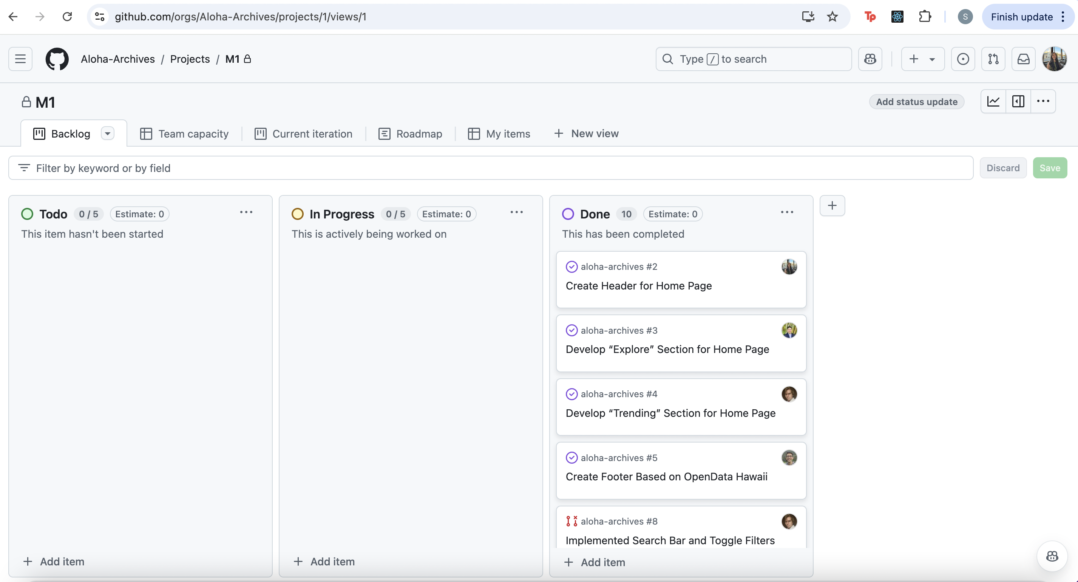The width and height of the screenshot is (1078, 582).
Task: Switch to My items view
Action: (499, 133)
